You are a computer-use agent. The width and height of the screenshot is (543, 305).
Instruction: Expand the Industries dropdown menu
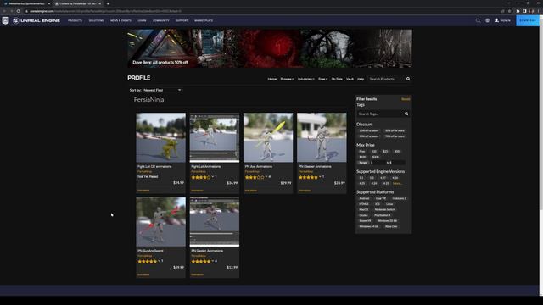click(305, 79)
